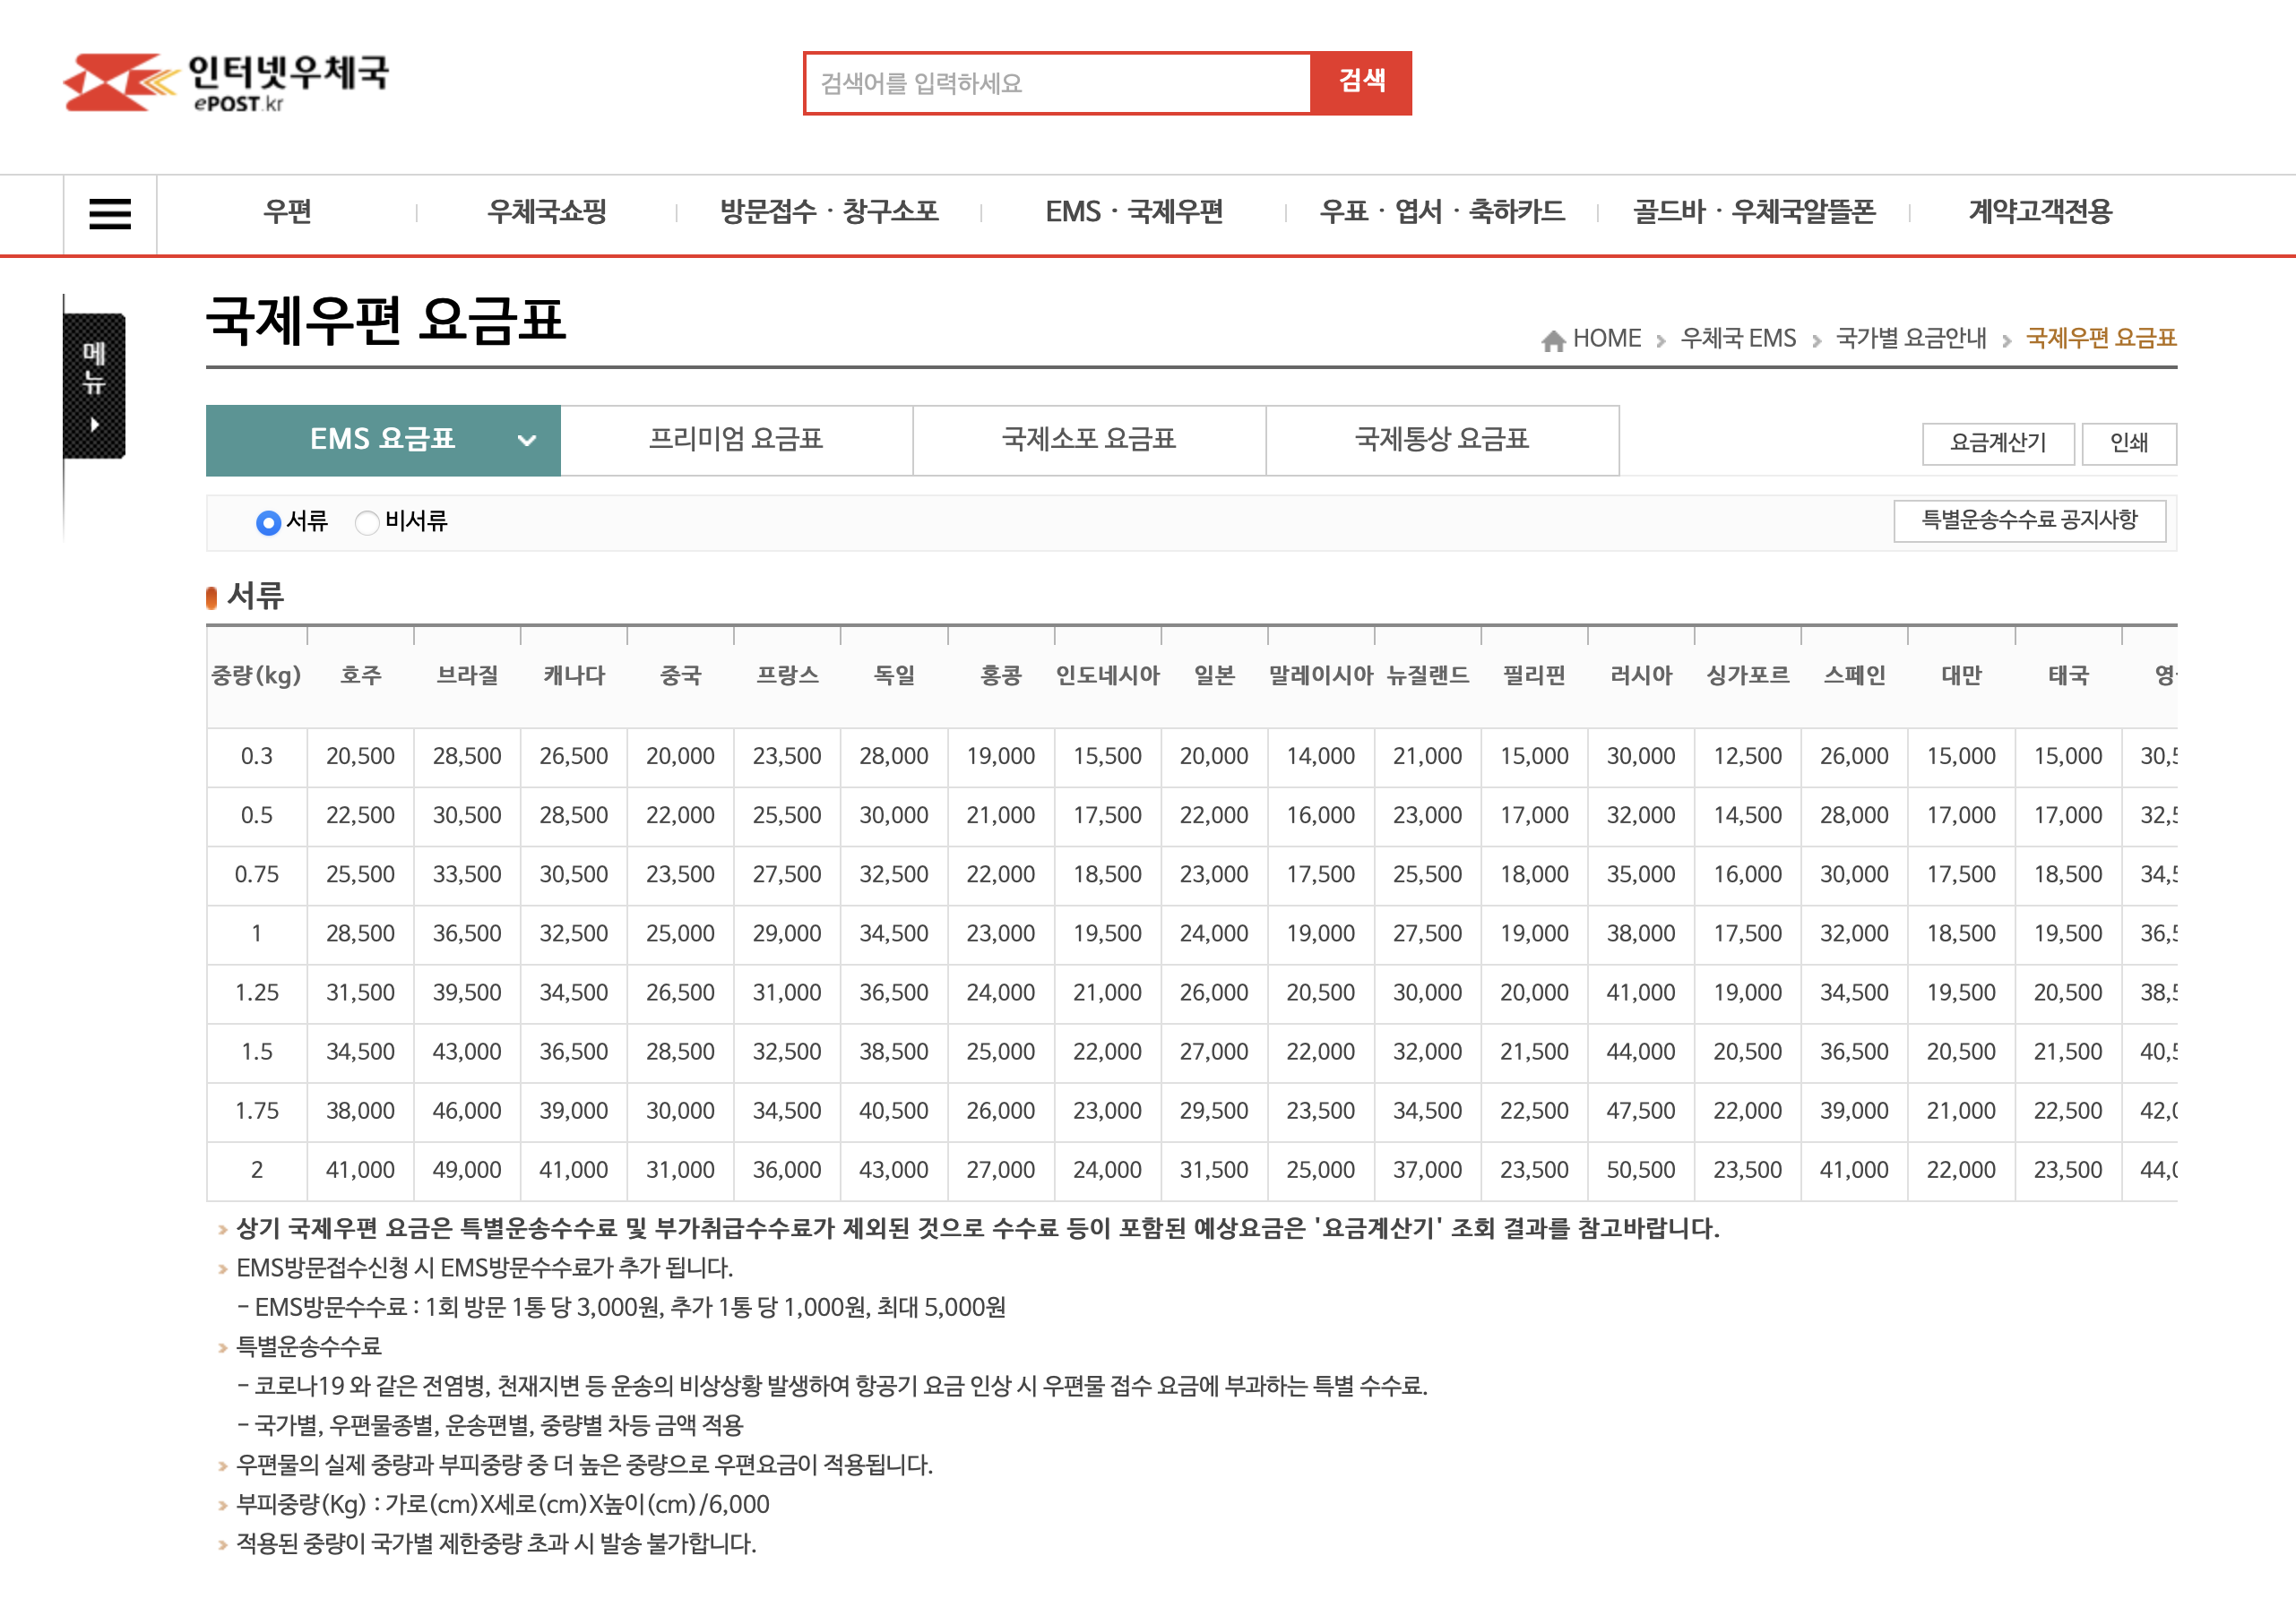Click the 인쇄 print button
This screenshot has width=2296, height=1607.
tap(2130, 443)
